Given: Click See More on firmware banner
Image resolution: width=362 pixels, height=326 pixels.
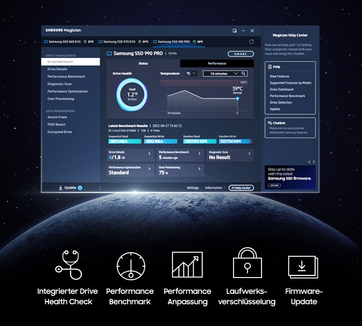Looking at the screenshot, I should coord(274,185).
